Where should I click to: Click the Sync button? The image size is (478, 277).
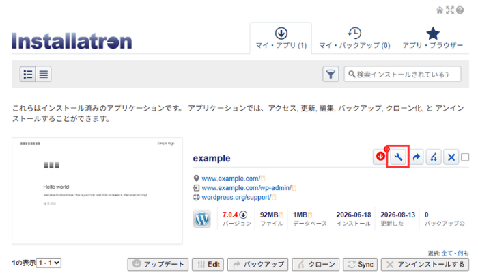pyautogui.click(x=360, y=264)
